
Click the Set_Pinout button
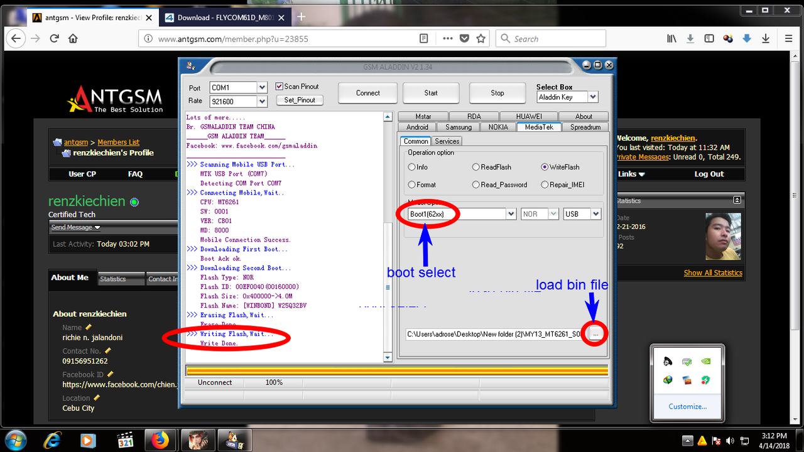[x=300, y=100]
